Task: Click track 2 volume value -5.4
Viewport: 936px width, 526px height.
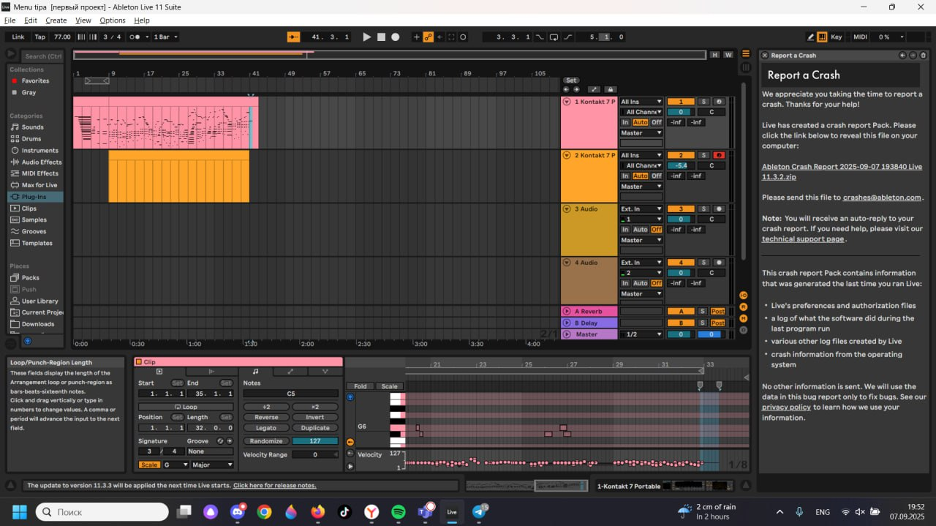Action: (681, 166)
